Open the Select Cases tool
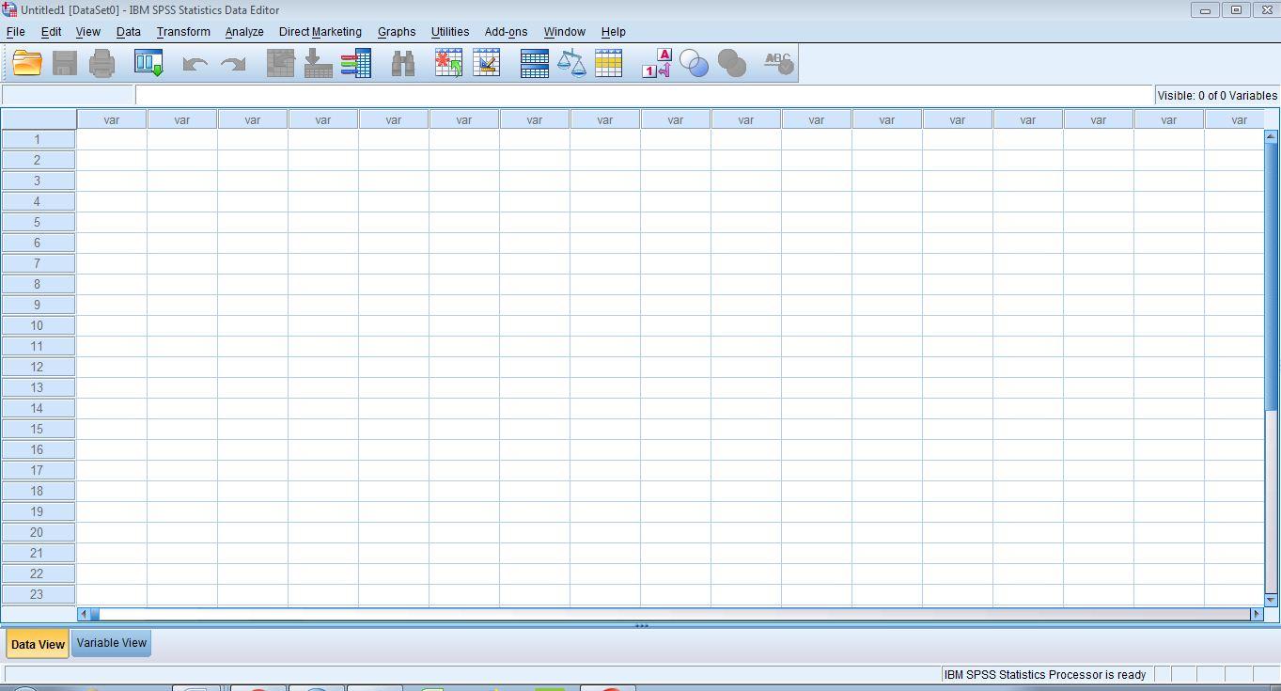 [609, 62]
